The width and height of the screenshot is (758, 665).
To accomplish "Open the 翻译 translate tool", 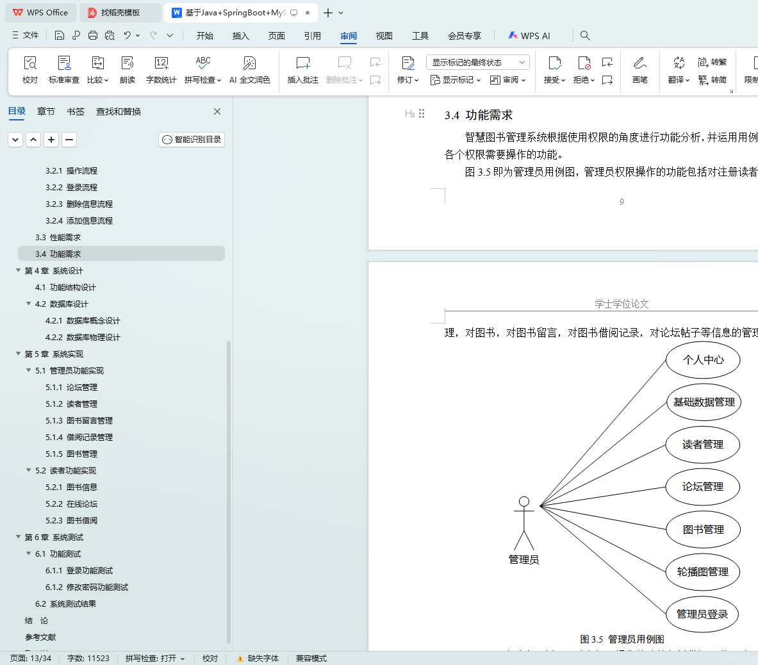I will 679,70.
